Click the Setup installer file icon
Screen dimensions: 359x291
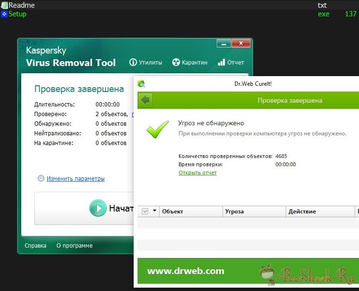tap(4, 14)
